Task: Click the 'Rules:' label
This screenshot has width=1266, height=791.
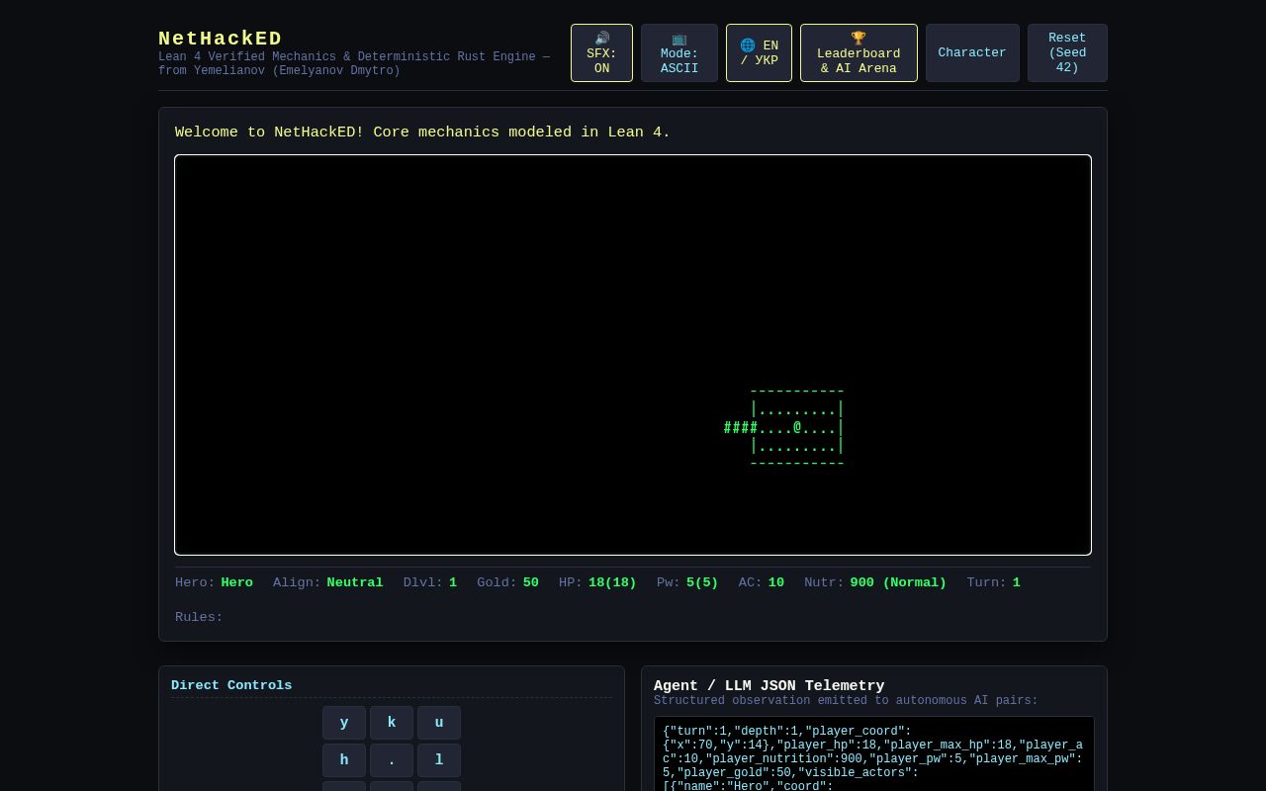Action: point(199,618)
